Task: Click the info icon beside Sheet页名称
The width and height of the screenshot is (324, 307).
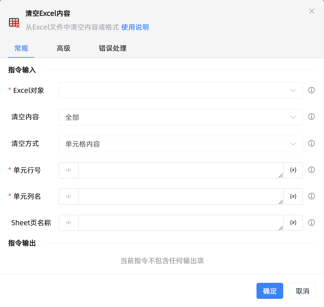Action: coord(311,223)
